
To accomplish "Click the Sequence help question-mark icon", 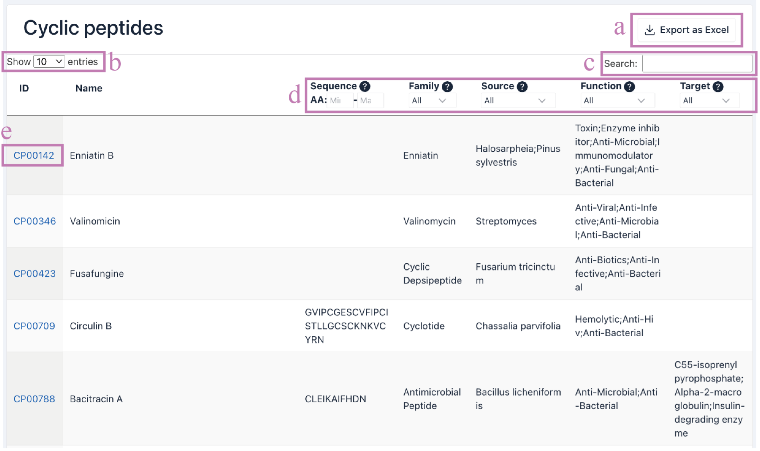I will (364, 86).
